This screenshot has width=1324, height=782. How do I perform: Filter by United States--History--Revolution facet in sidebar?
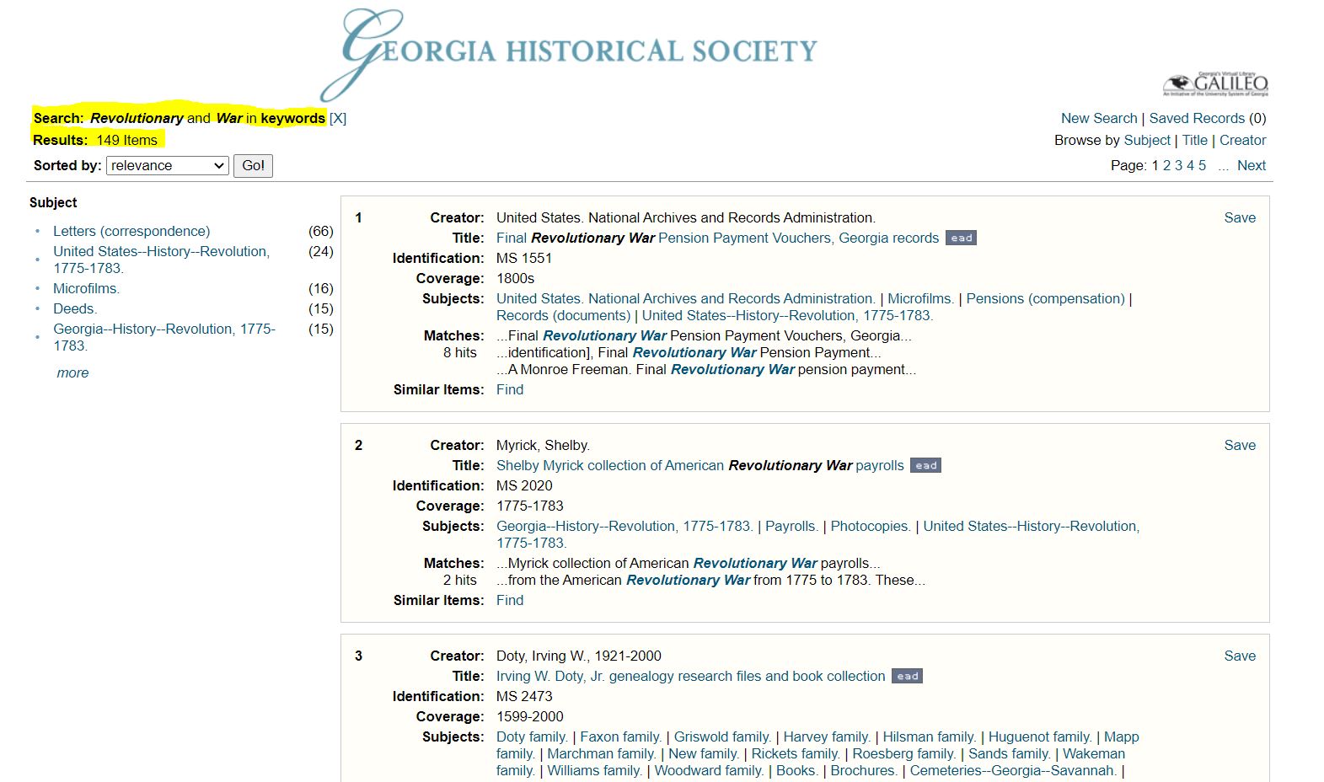[161, 260]
